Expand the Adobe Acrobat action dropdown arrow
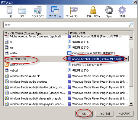This screenshot has height=120, width=138. tap(126, 59)
